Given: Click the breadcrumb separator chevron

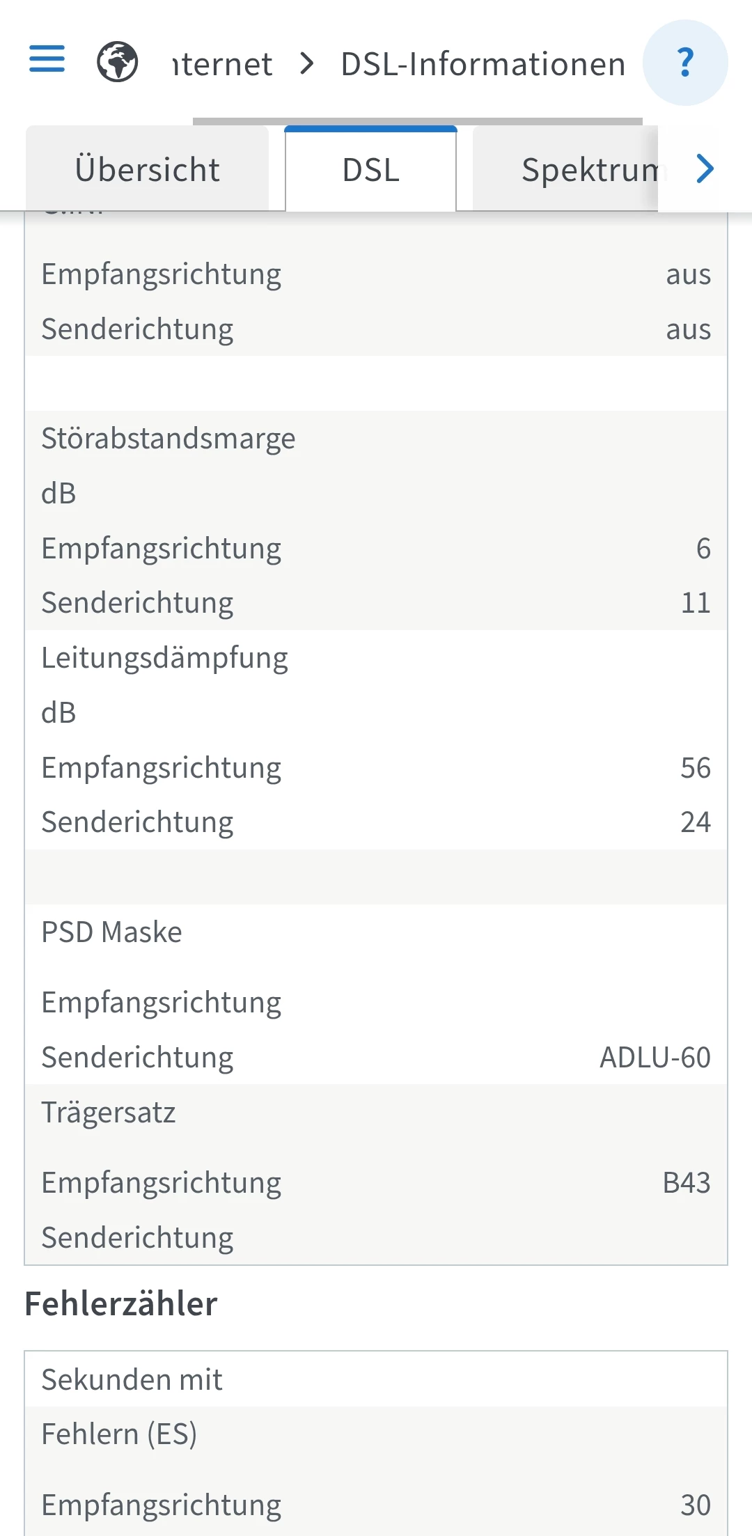Looking at the screenshot, I should pos(306,64).
